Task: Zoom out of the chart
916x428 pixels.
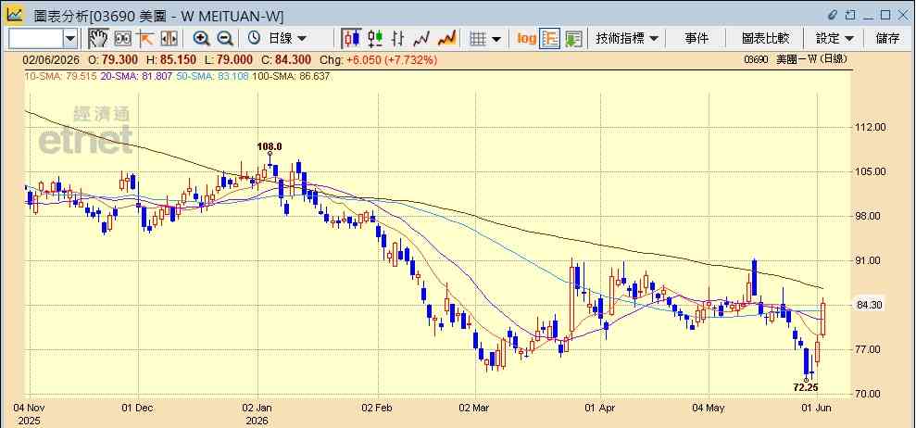Action: [225, 39]
